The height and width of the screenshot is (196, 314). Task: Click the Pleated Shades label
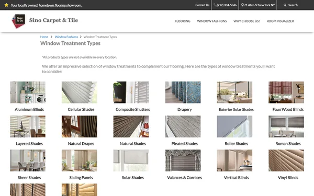pos(184,144)
